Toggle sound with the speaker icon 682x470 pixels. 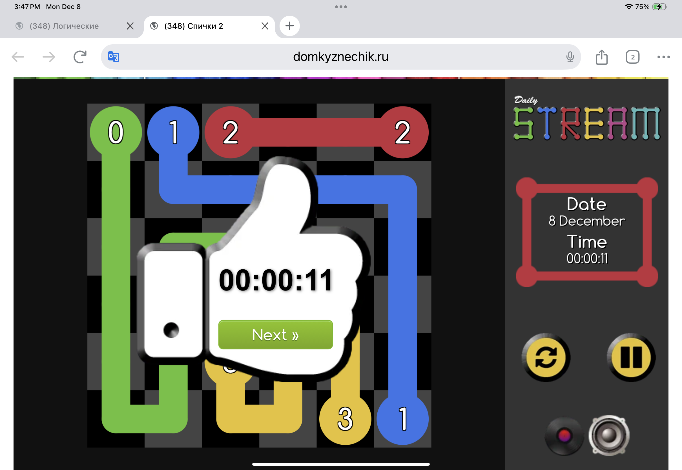pos(609,435)
